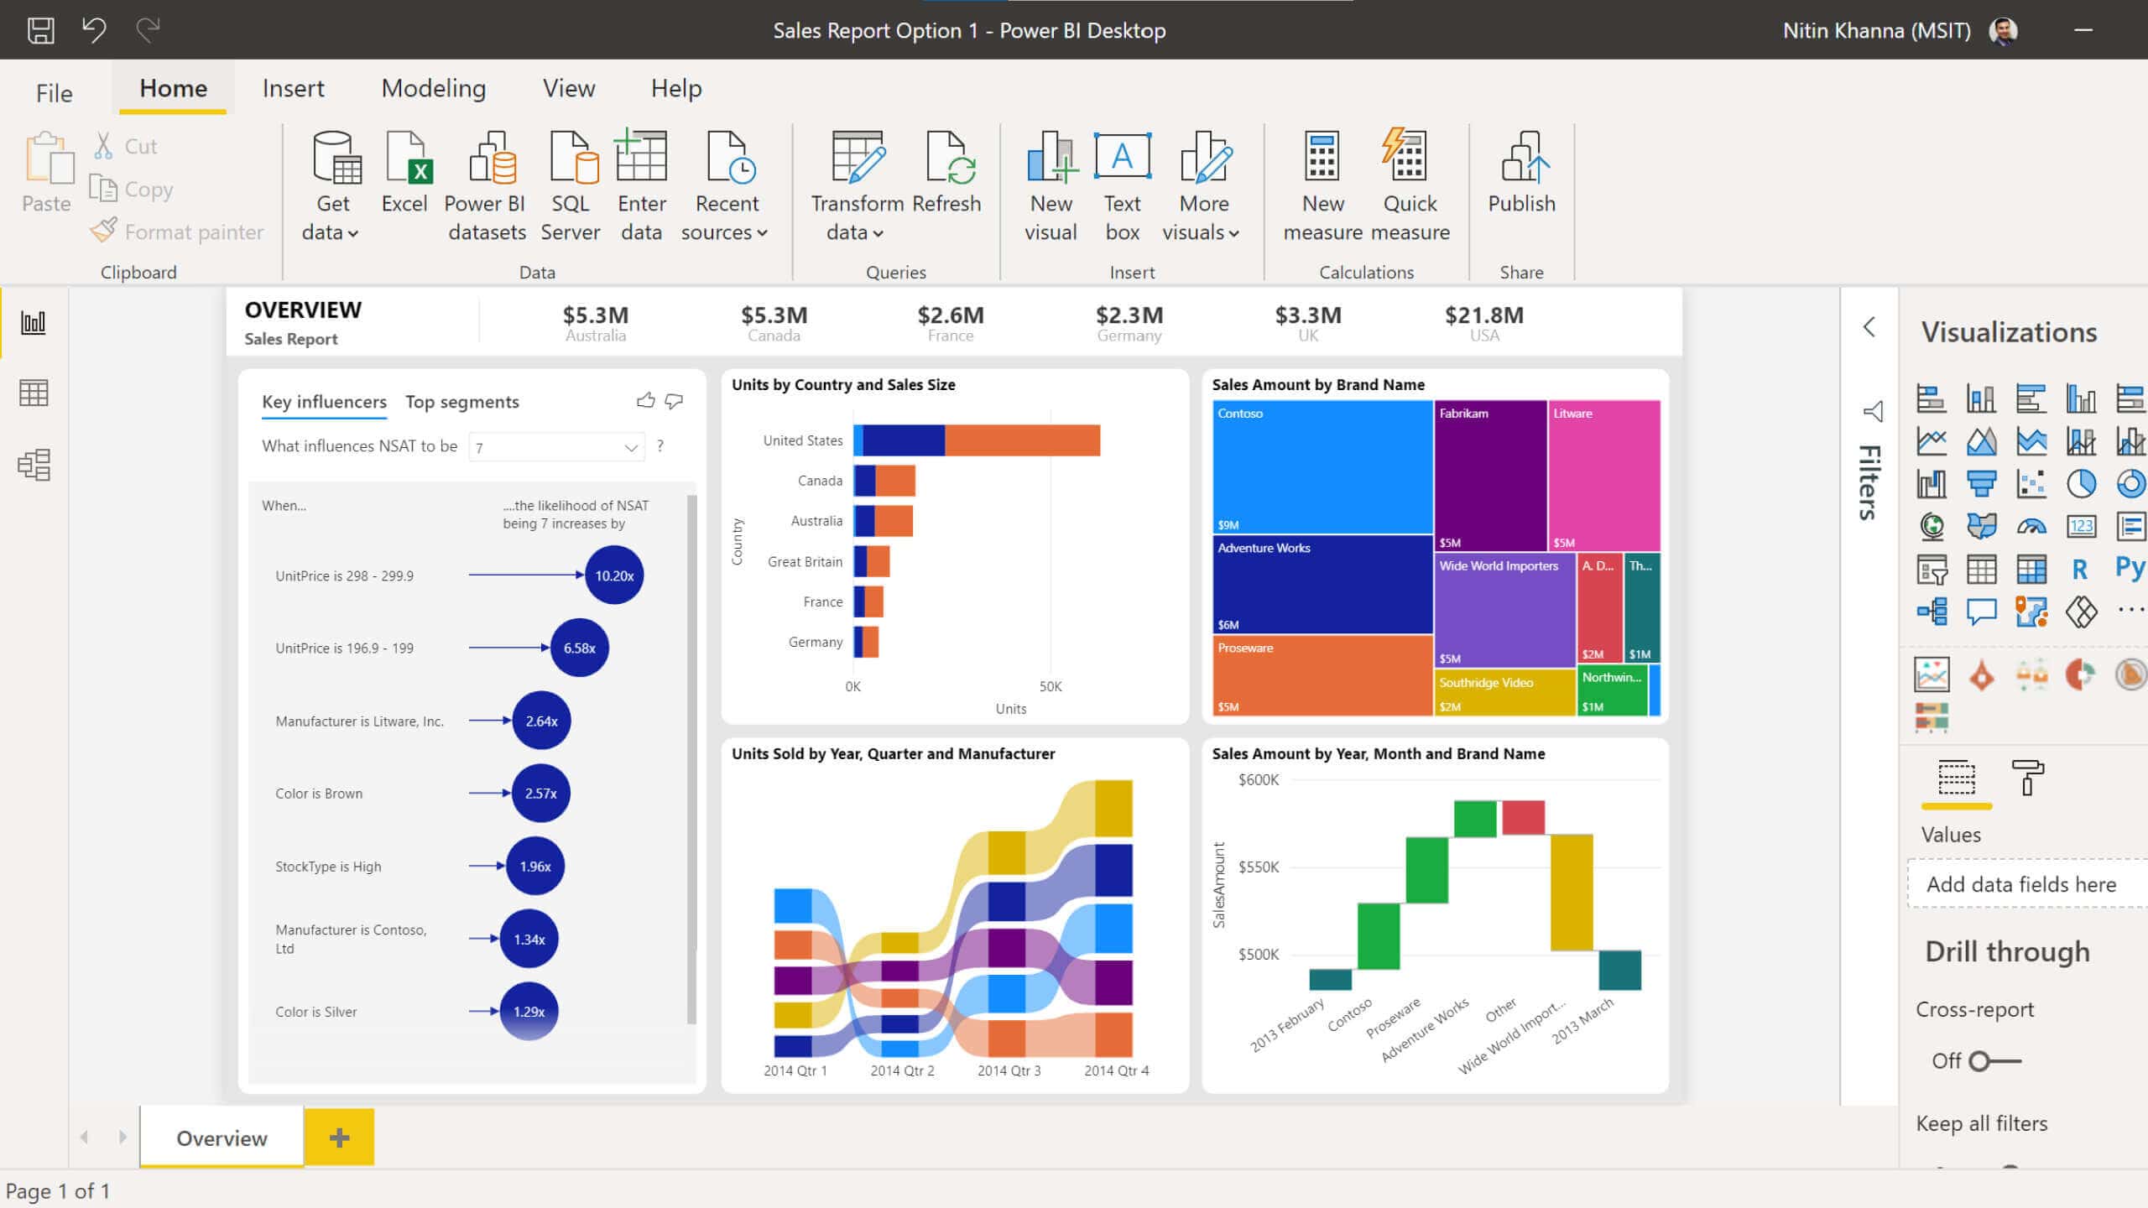Click the Overview page tab

pyautogui.click(x=222, y=1138)
